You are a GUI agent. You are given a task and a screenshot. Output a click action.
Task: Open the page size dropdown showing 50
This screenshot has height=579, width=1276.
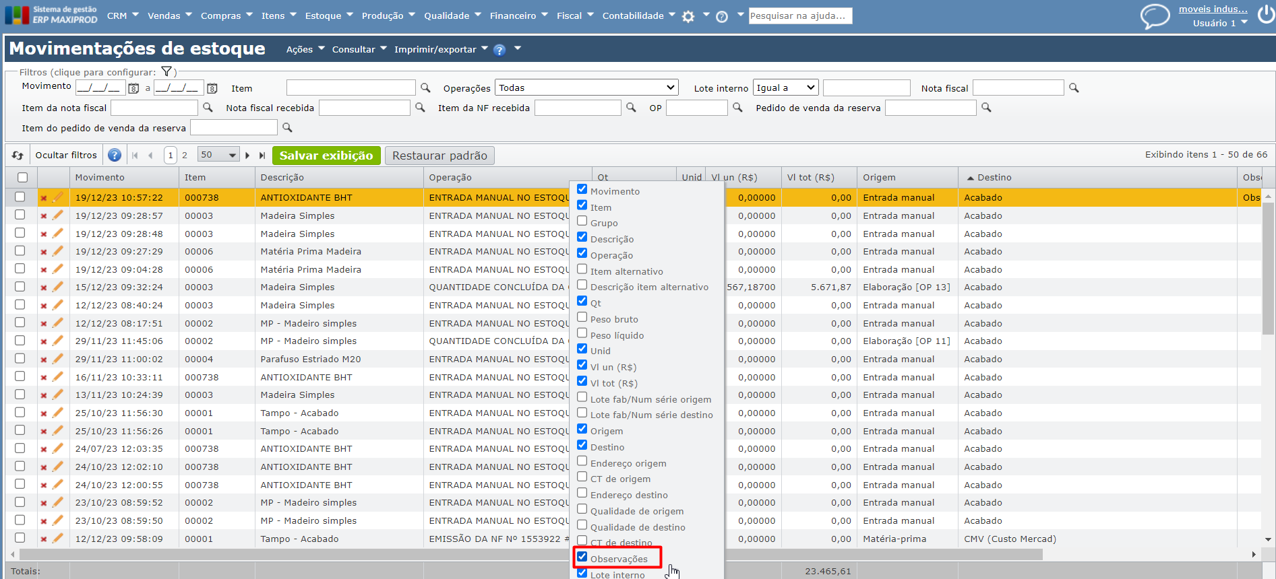[218, 155]
